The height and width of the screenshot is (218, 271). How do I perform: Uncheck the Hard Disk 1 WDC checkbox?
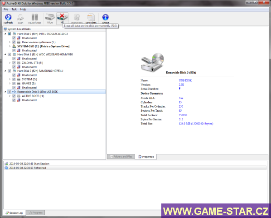coord(10,54)
